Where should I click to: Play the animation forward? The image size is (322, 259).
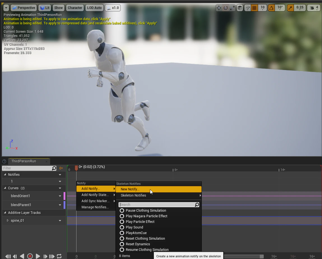[38, 256]
